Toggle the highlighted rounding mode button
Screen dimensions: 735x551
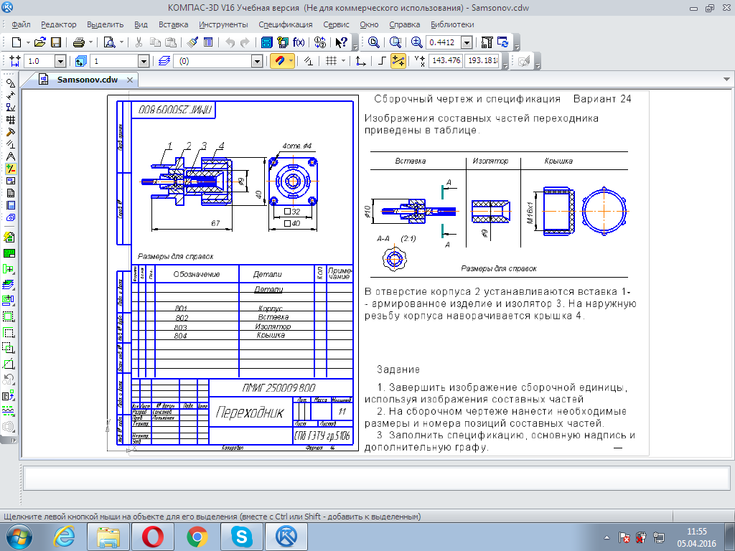click(x=398, y=61)
